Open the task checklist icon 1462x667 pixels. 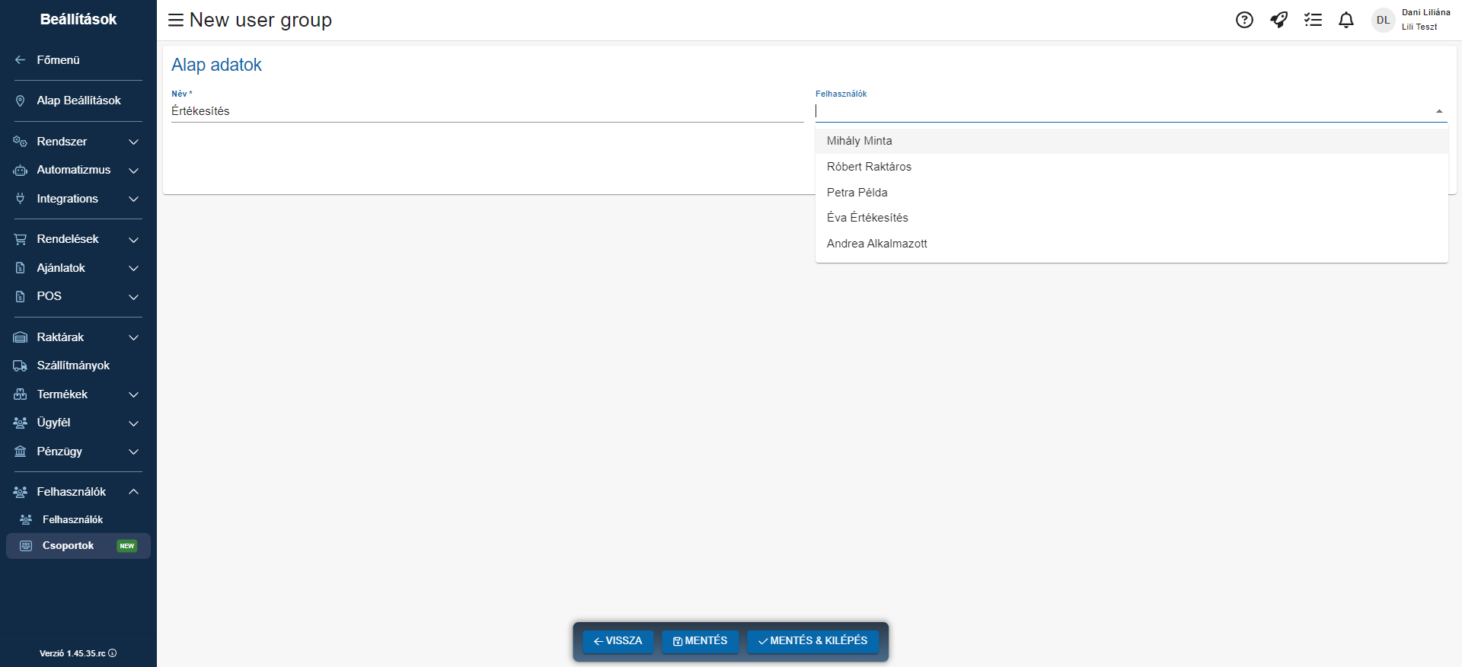[1313, 20]
